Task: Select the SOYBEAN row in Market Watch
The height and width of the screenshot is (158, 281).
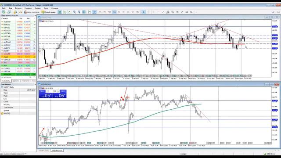Action: click(x=18, y=74)
